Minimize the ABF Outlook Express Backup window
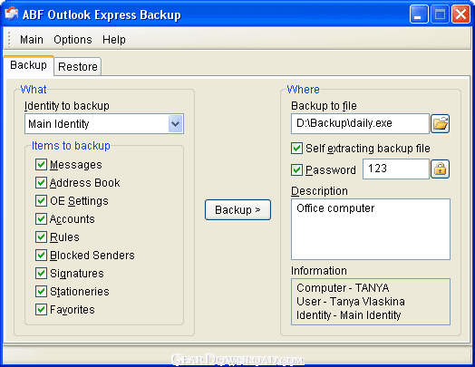Viewport: 475px width, 367px height. 419,14
